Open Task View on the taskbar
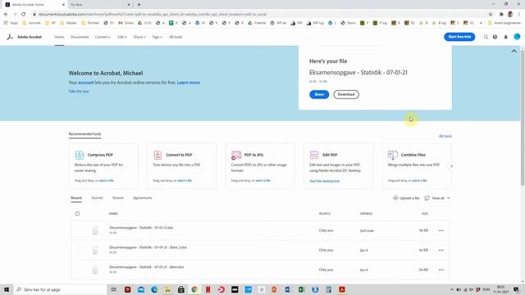Viewport: 525px width, 295px height. pyautogui.click(x=113, y=289)
